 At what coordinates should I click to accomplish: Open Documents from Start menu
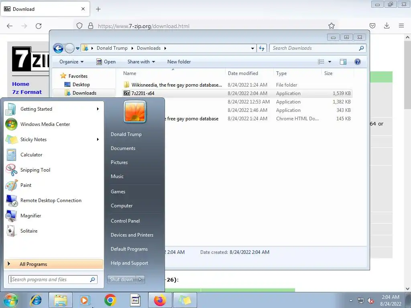click(123, 148)
